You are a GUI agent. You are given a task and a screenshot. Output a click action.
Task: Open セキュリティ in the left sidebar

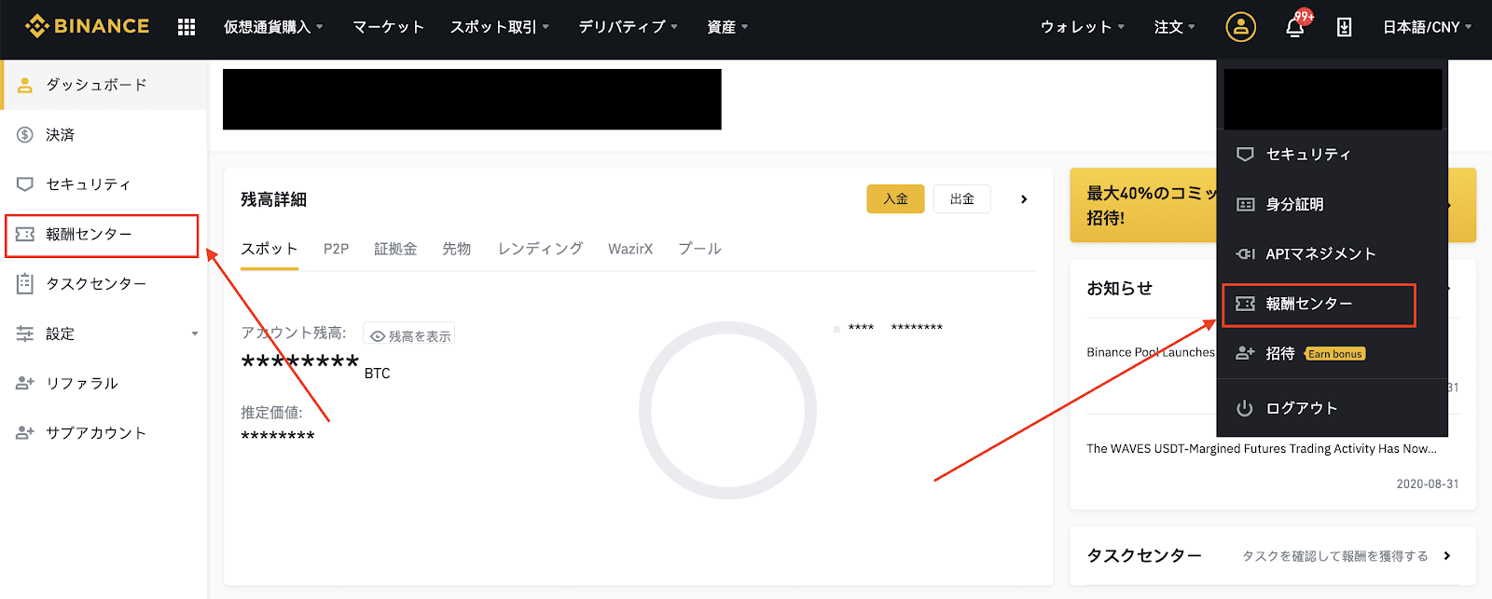point(104,184)
